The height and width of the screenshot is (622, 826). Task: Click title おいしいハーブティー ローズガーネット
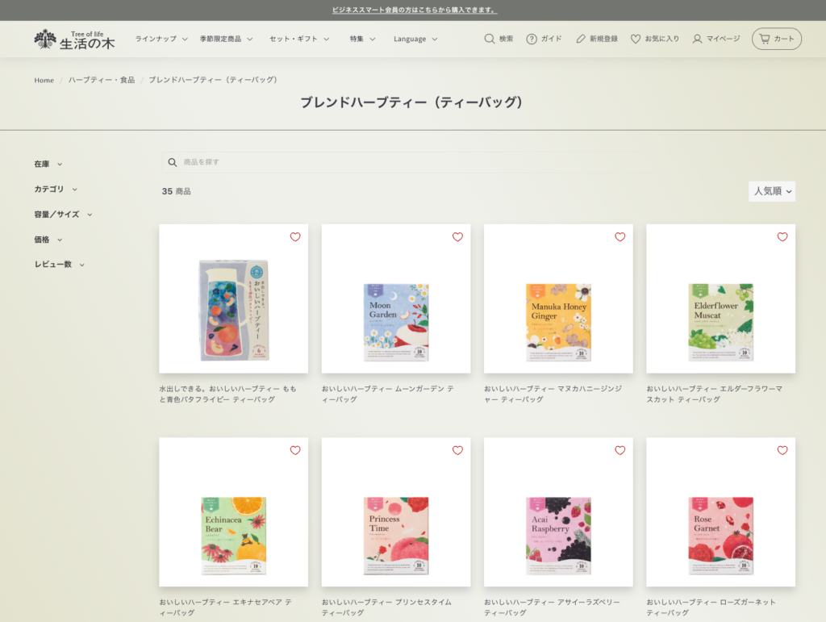click(711, 607)
